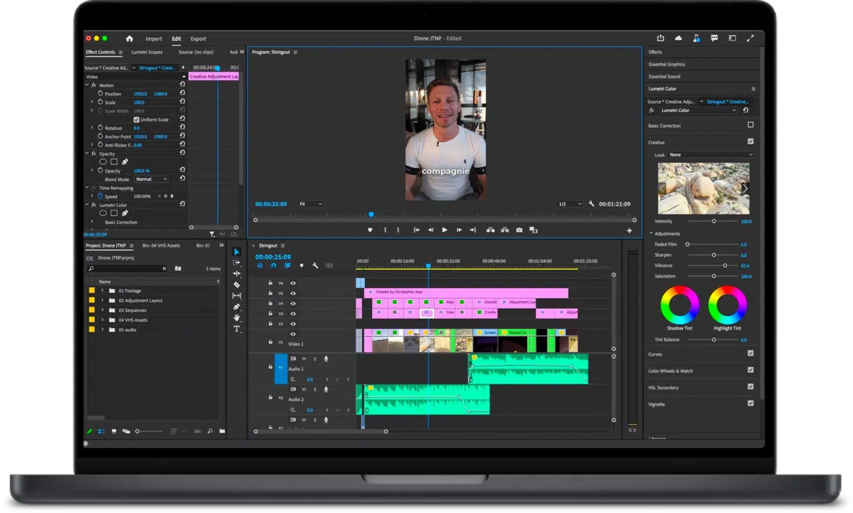
Task: Select the Created by Christopher Azar clip
Action: [x=466, y=292]
